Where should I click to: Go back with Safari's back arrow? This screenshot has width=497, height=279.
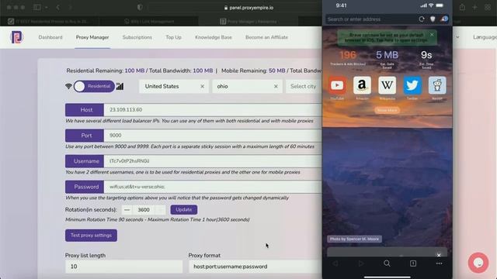click(57, 7)
